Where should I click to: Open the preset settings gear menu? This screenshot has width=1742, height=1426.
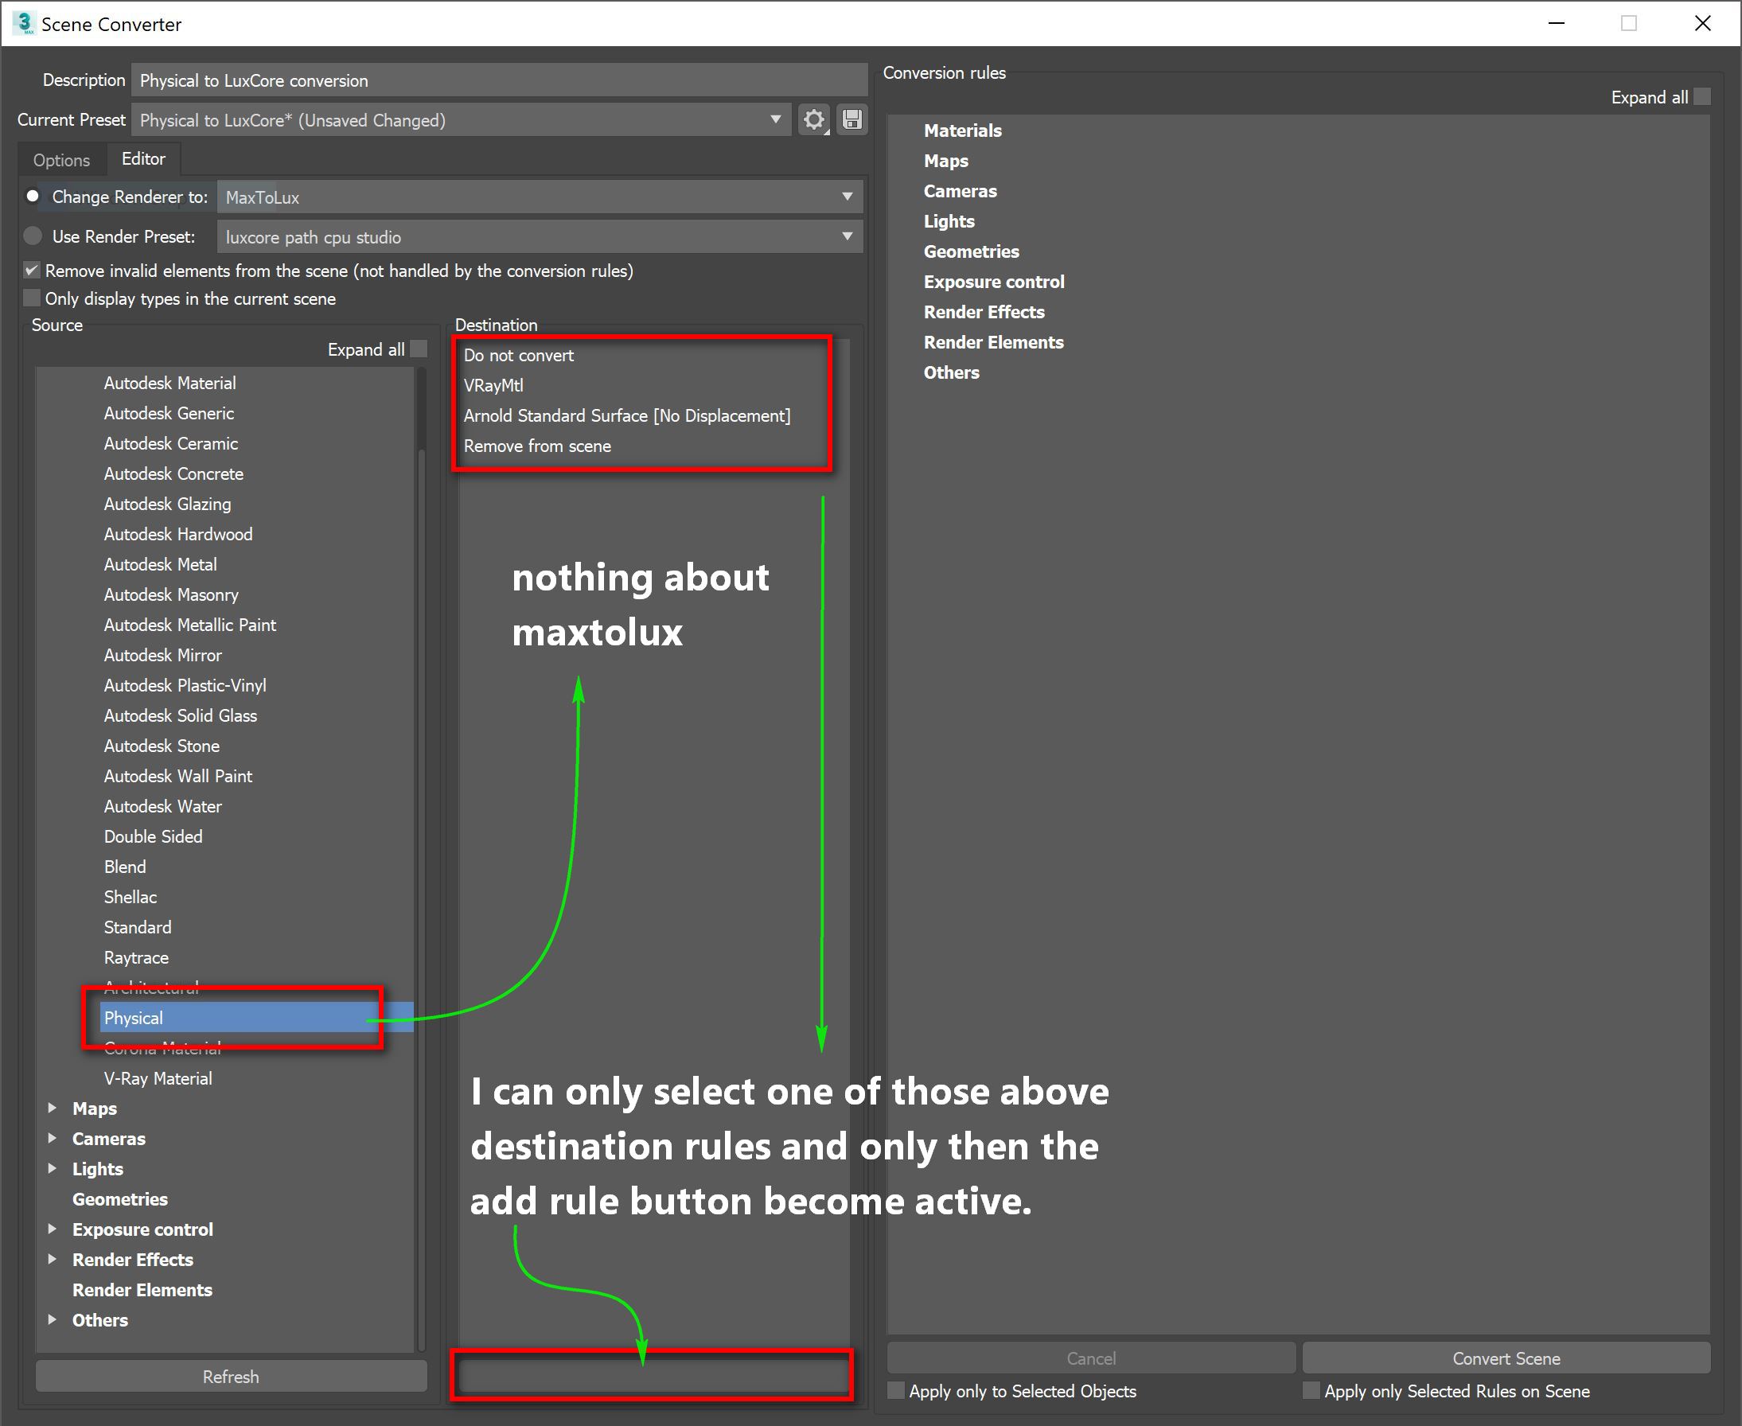pyautogui.click(x=814, y=120)
